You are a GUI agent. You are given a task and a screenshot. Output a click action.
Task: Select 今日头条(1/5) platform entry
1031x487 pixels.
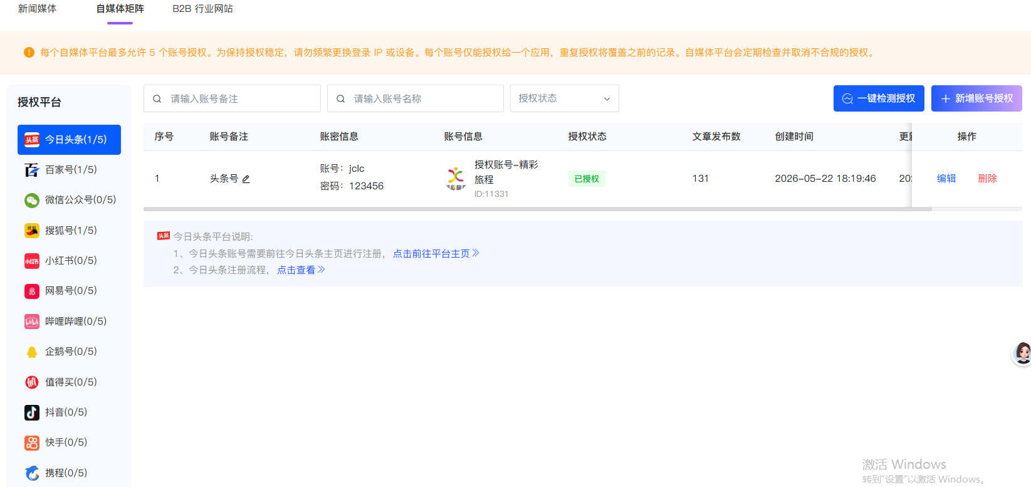pyautogui.click(x=69, y=140)
